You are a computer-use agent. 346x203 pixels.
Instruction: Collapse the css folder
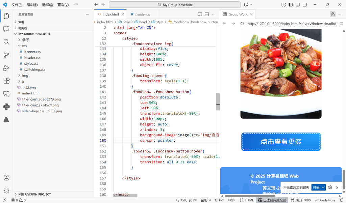click(x=24, y=46)
